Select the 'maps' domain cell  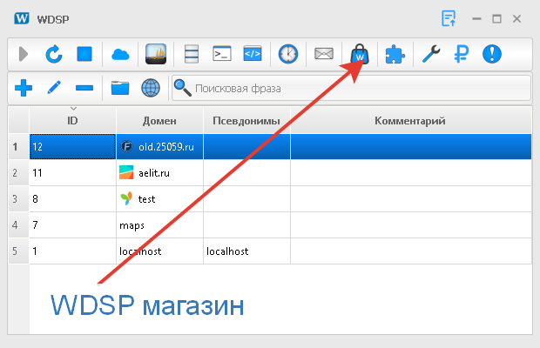pyautogui.click(x=159, y=225)
